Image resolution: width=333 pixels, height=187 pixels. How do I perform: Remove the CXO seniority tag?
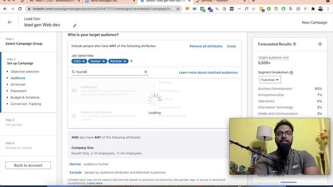point(83,61)
